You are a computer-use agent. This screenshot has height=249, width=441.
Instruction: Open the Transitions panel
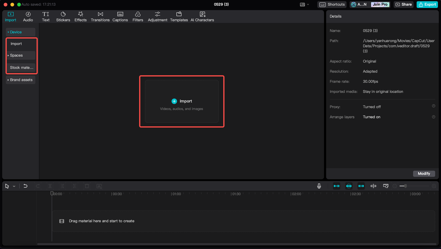coord(100,16)
